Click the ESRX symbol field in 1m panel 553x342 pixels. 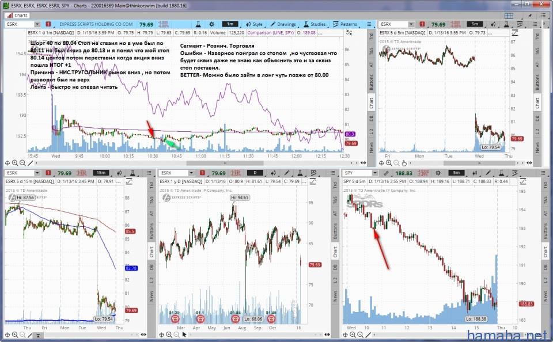click(20, 24)
